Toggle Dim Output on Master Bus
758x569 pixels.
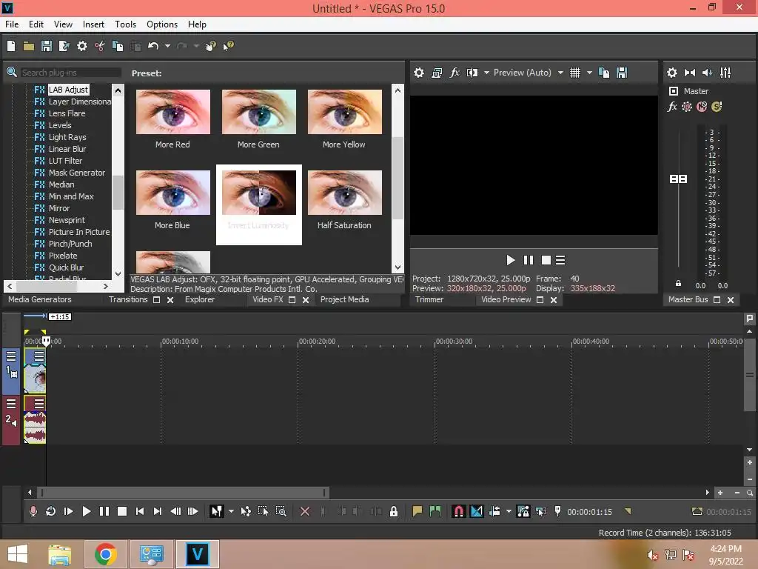(707, 73)
